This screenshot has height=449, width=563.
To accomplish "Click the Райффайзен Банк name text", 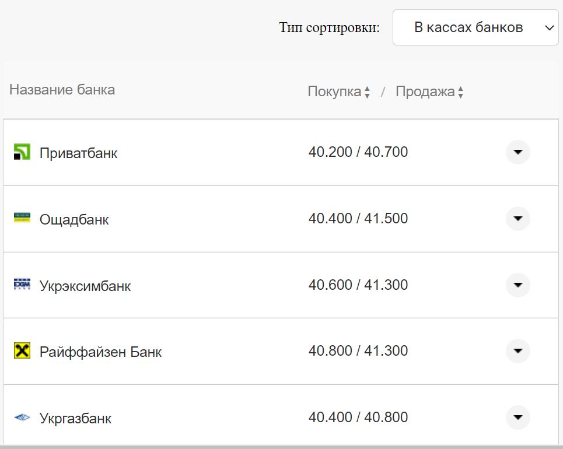I will [x=100, y=352].
